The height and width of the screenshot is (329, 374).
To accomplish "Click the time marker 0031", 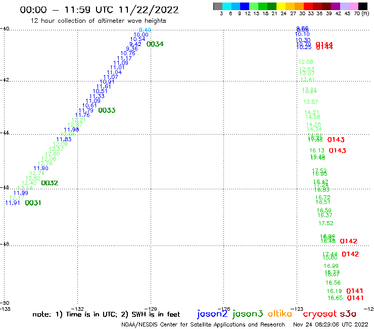I will (33, 203).
